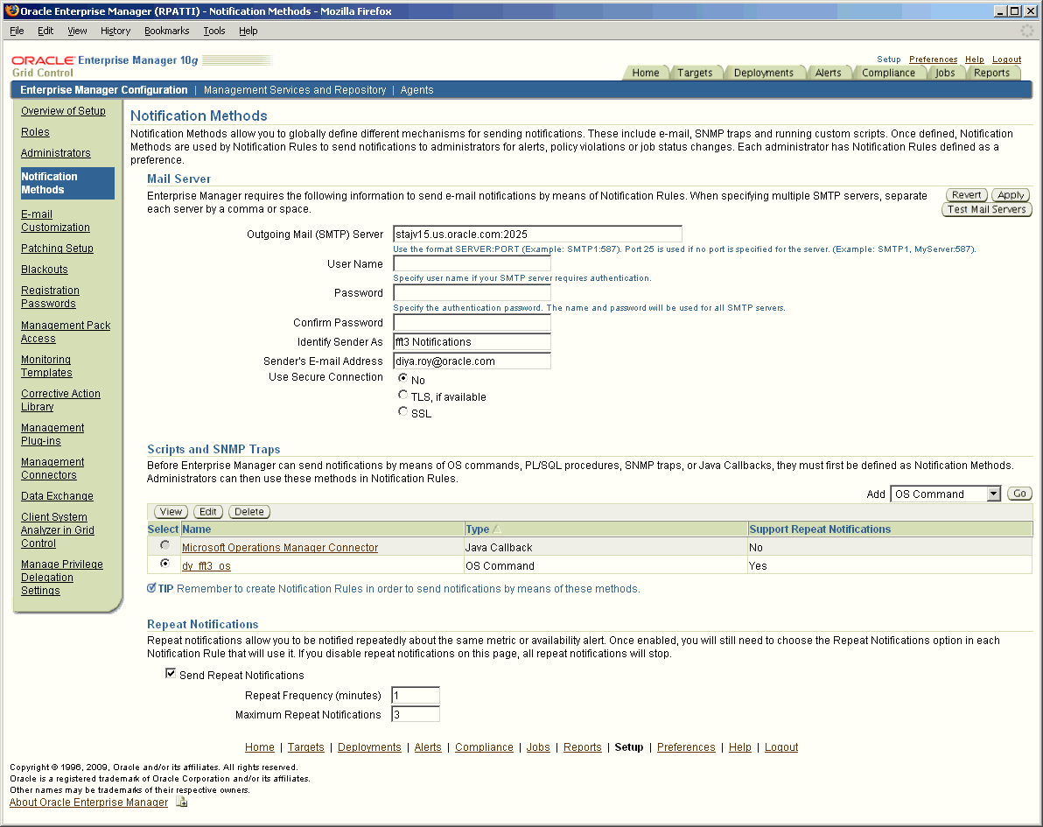Image resolution: width=1043 pixels, height=827 pixels.
Task: Sort table by the Type column arrow
Action: (x=496, y=529)
